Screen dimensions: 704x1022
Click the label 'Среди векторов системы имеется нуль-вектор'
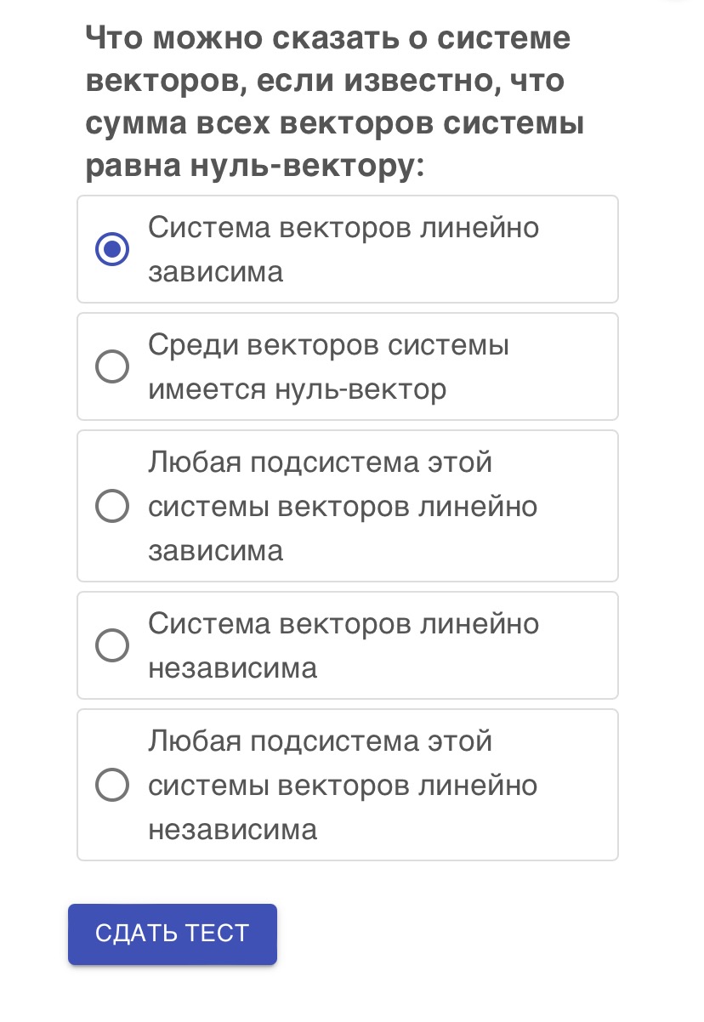coord(329,367)
